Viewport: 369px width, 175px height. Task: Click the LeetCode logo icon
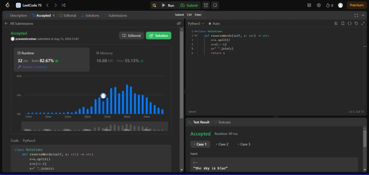[x=8, y=5]
